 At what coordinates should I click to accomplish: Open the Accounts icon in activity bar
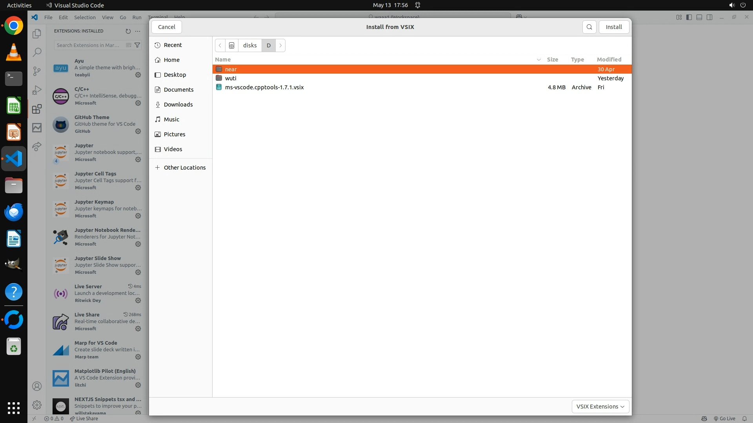coord(37,386)
